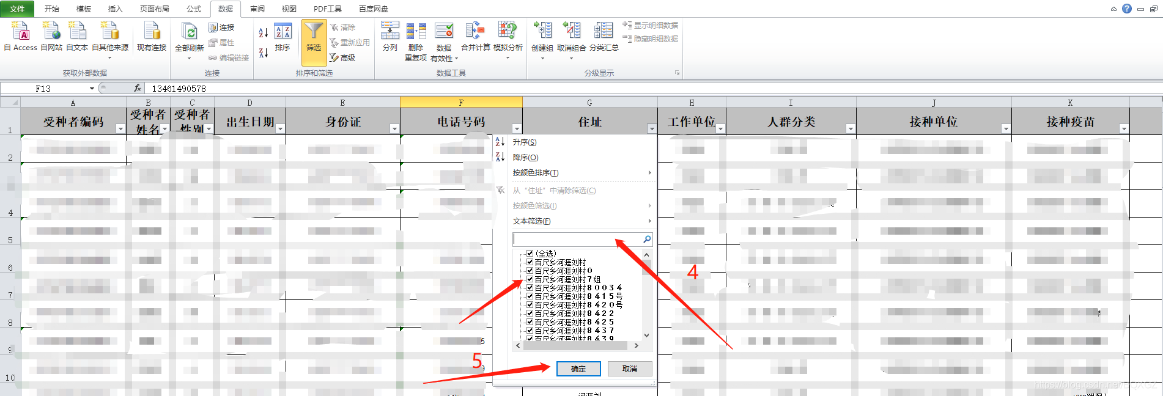The height and width of the screenshot is (396, 1163).
Task: Uncheck 百尺乡河涯刘村0 checkbox
Action: click(530, 270)
